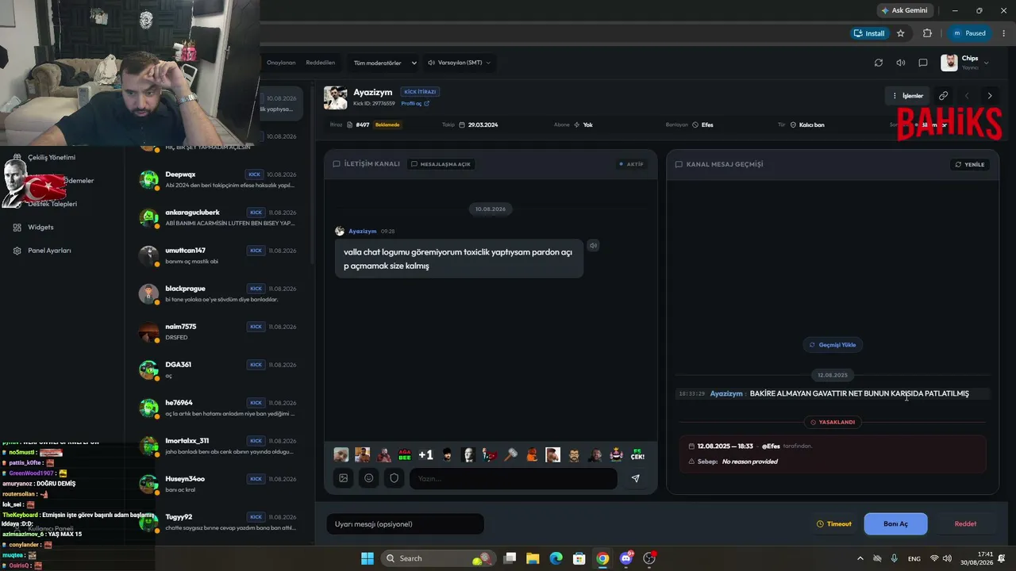Select blackprague's appeal entry
This screenshot has height=571, width=1016.
(218, 294)
